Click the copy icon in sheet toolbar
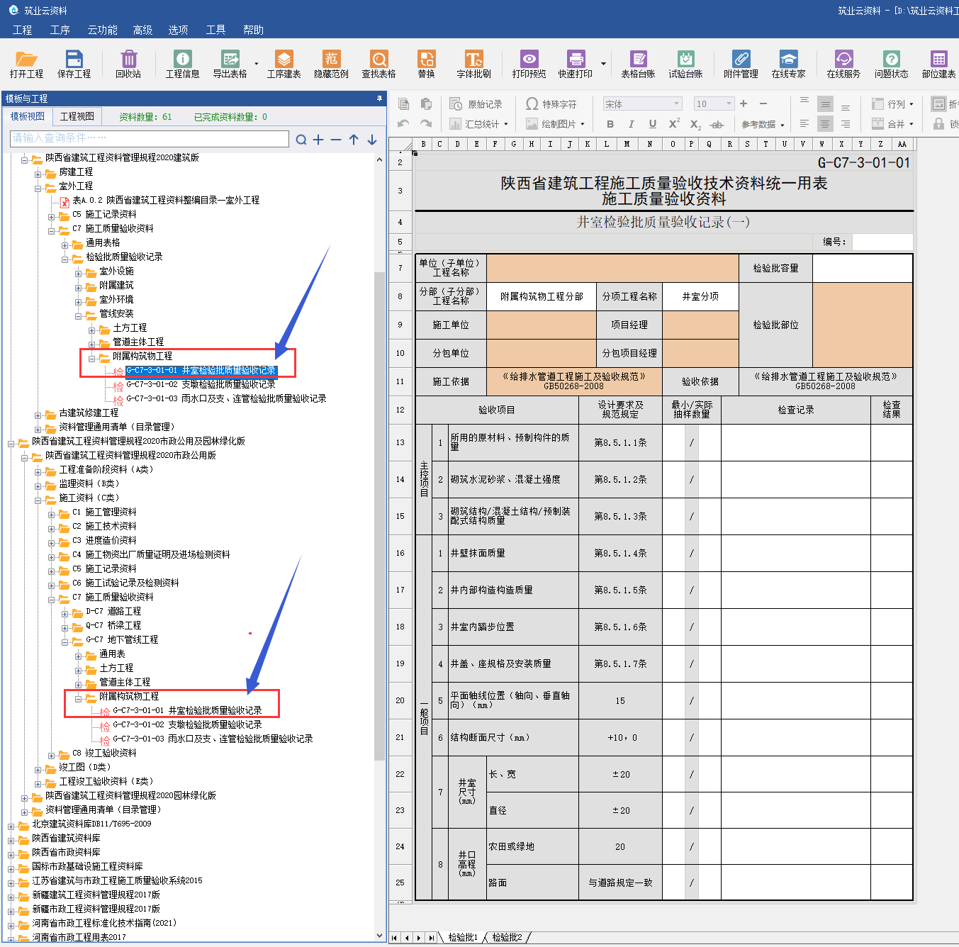Image resolution: width=959 pixels, height=947 pixels. click(404, 104)
